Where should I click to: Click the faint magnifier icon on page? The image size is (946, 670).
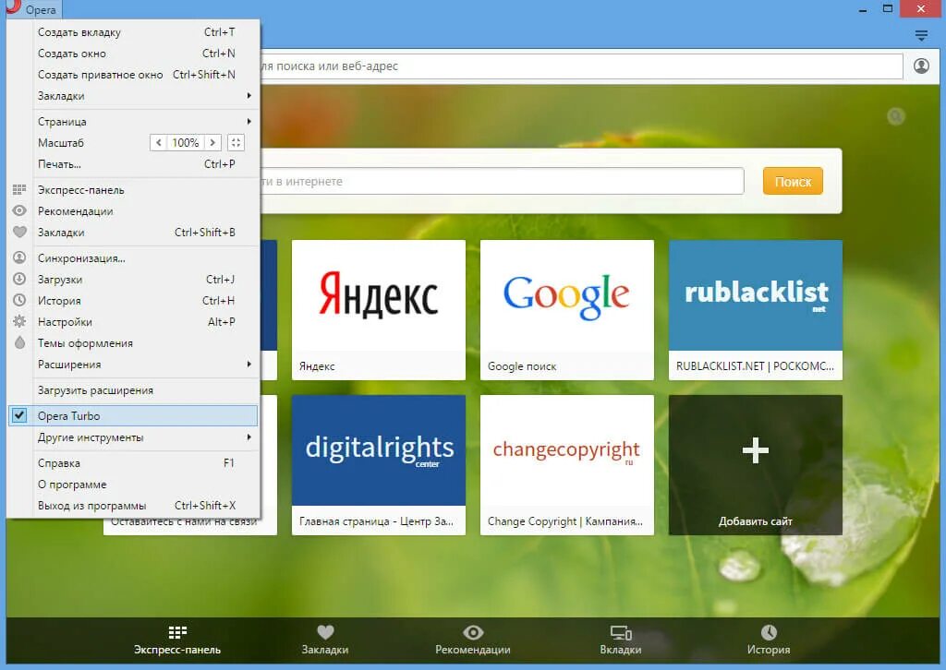(x=896, y=115)
